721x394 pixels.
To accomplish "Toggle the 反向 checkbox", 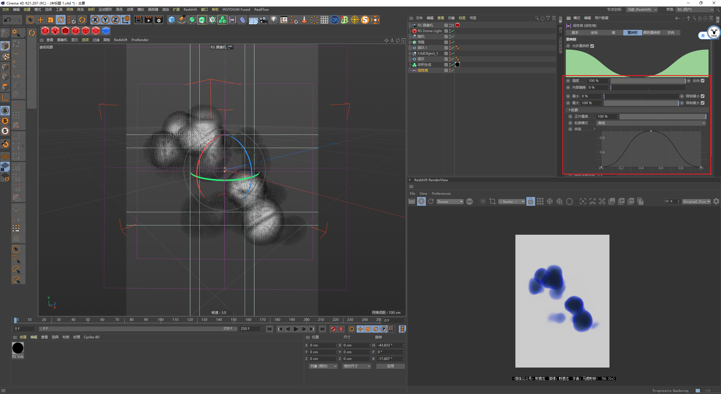I will (703, 81).
